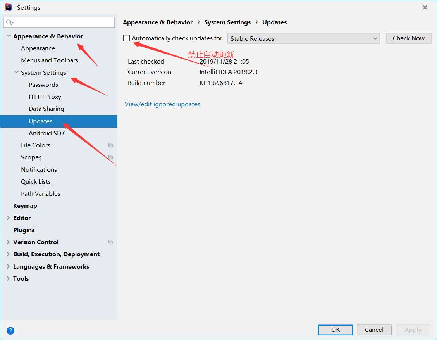437x340 pixels.
Task: Collapse the Appearance & Behavior section
Action: click(x=9, y=36)
